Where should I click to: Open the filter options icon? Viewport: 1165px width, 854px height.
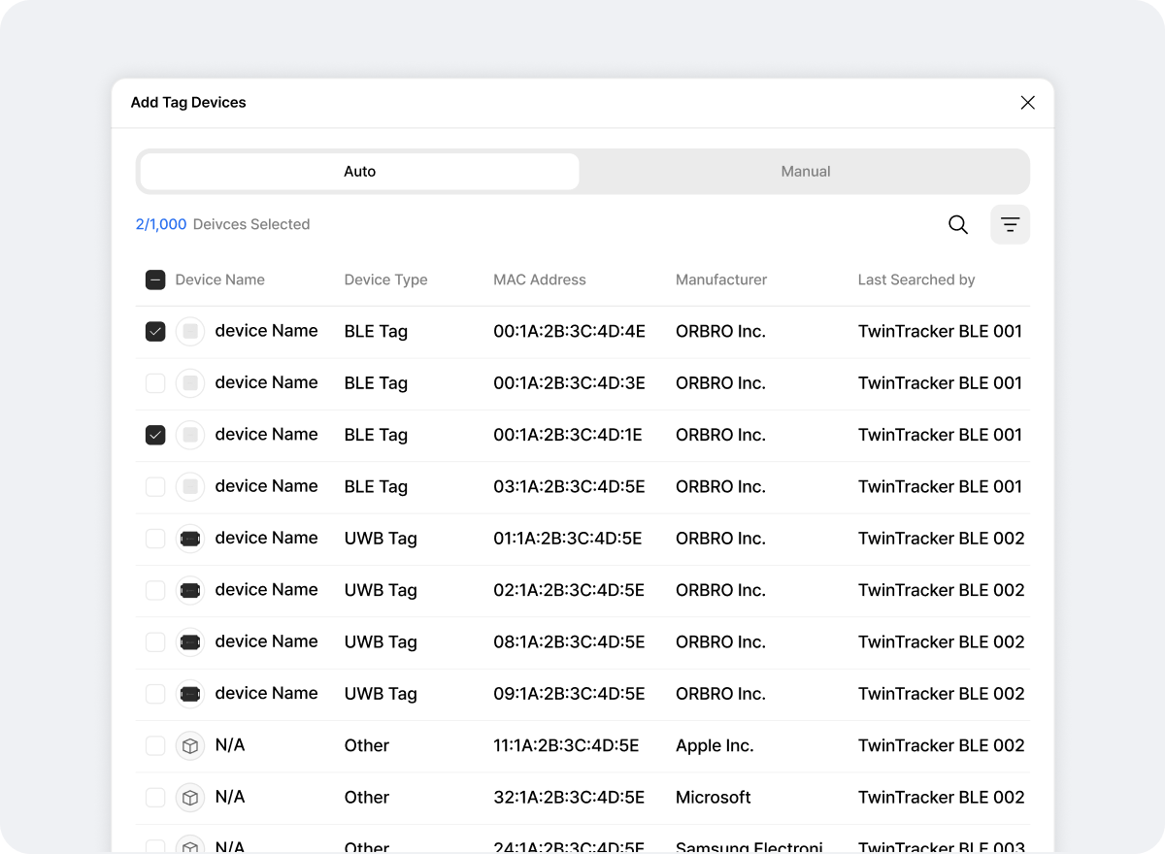click(x=1010, y=225)
